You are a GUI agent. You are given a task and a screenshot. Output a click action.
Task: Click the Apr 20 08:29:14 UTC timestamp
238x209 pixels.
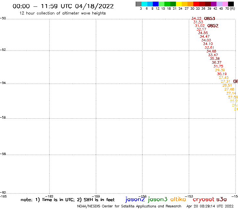[x=210, y=206]
